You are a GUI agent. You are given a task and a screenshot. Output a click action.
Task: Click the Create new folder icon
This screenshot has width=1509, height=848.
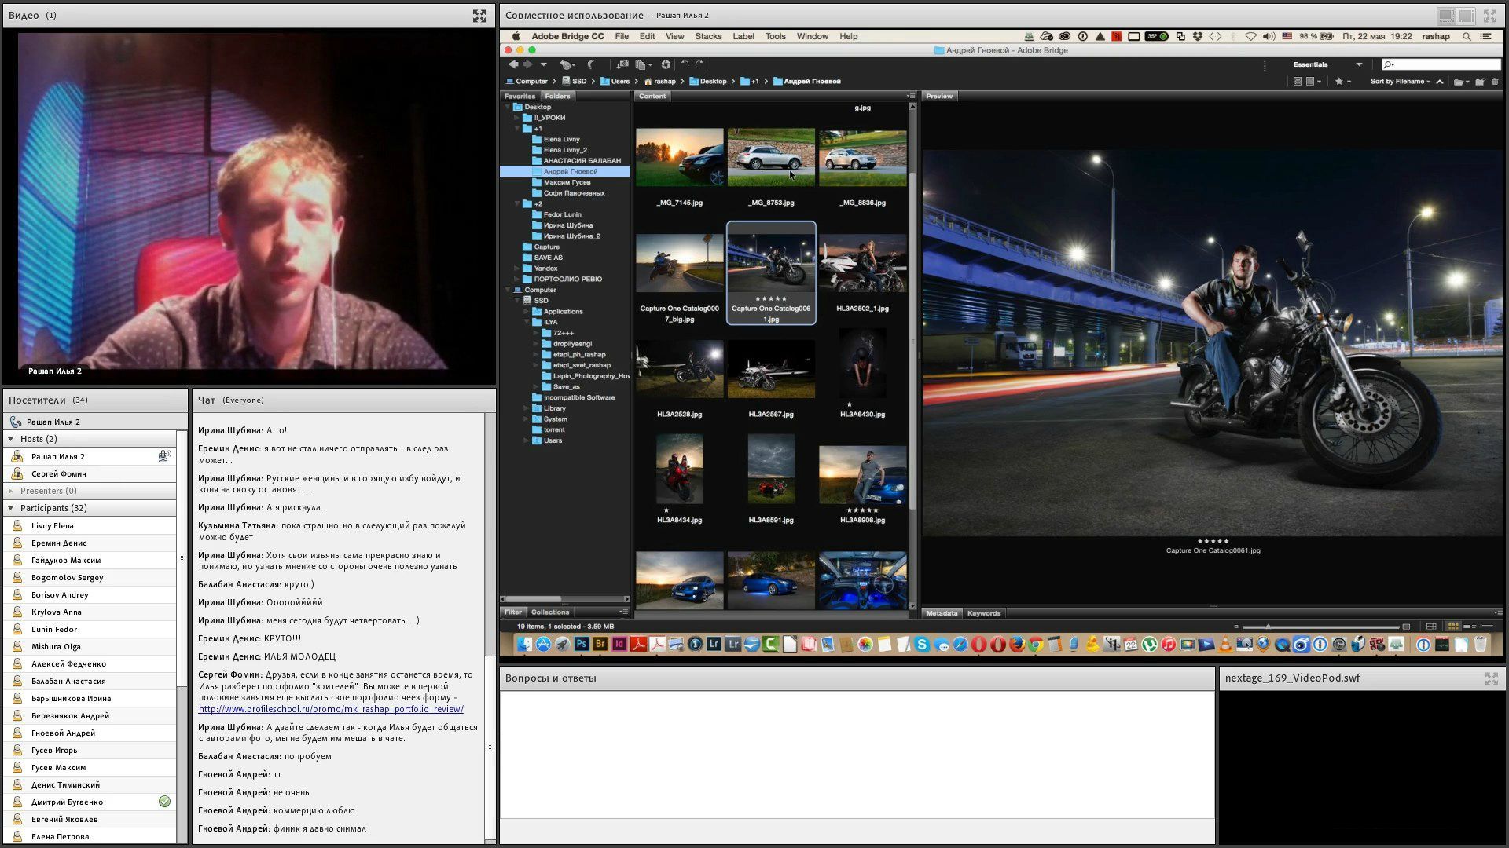pos(1479,82)
